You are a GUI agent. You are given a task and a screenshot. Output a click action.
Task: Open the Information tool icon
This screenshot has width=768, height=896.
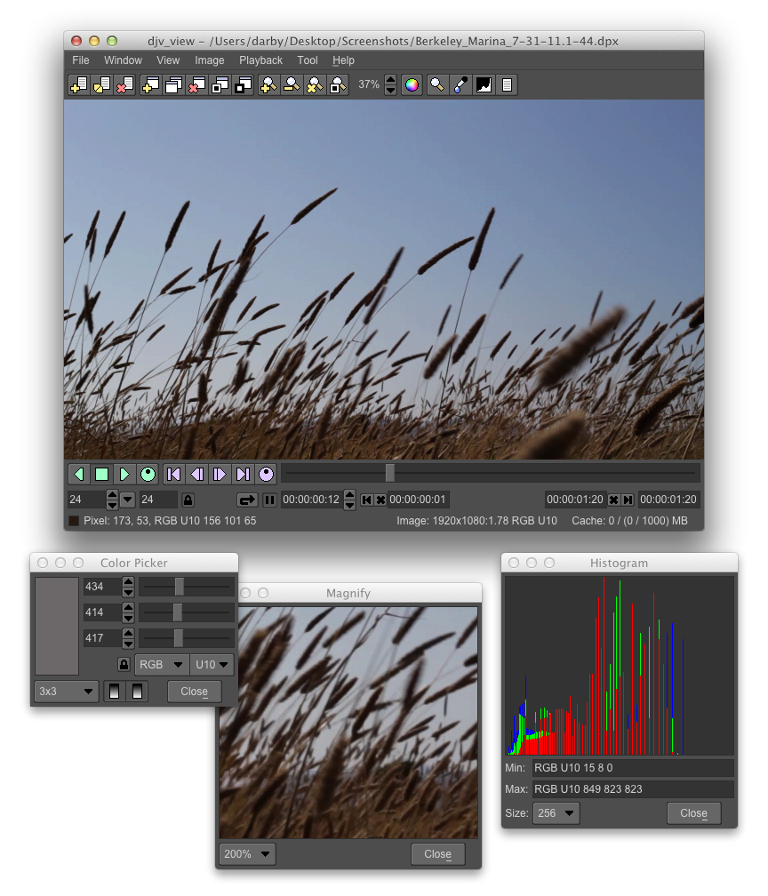(507, 85)
